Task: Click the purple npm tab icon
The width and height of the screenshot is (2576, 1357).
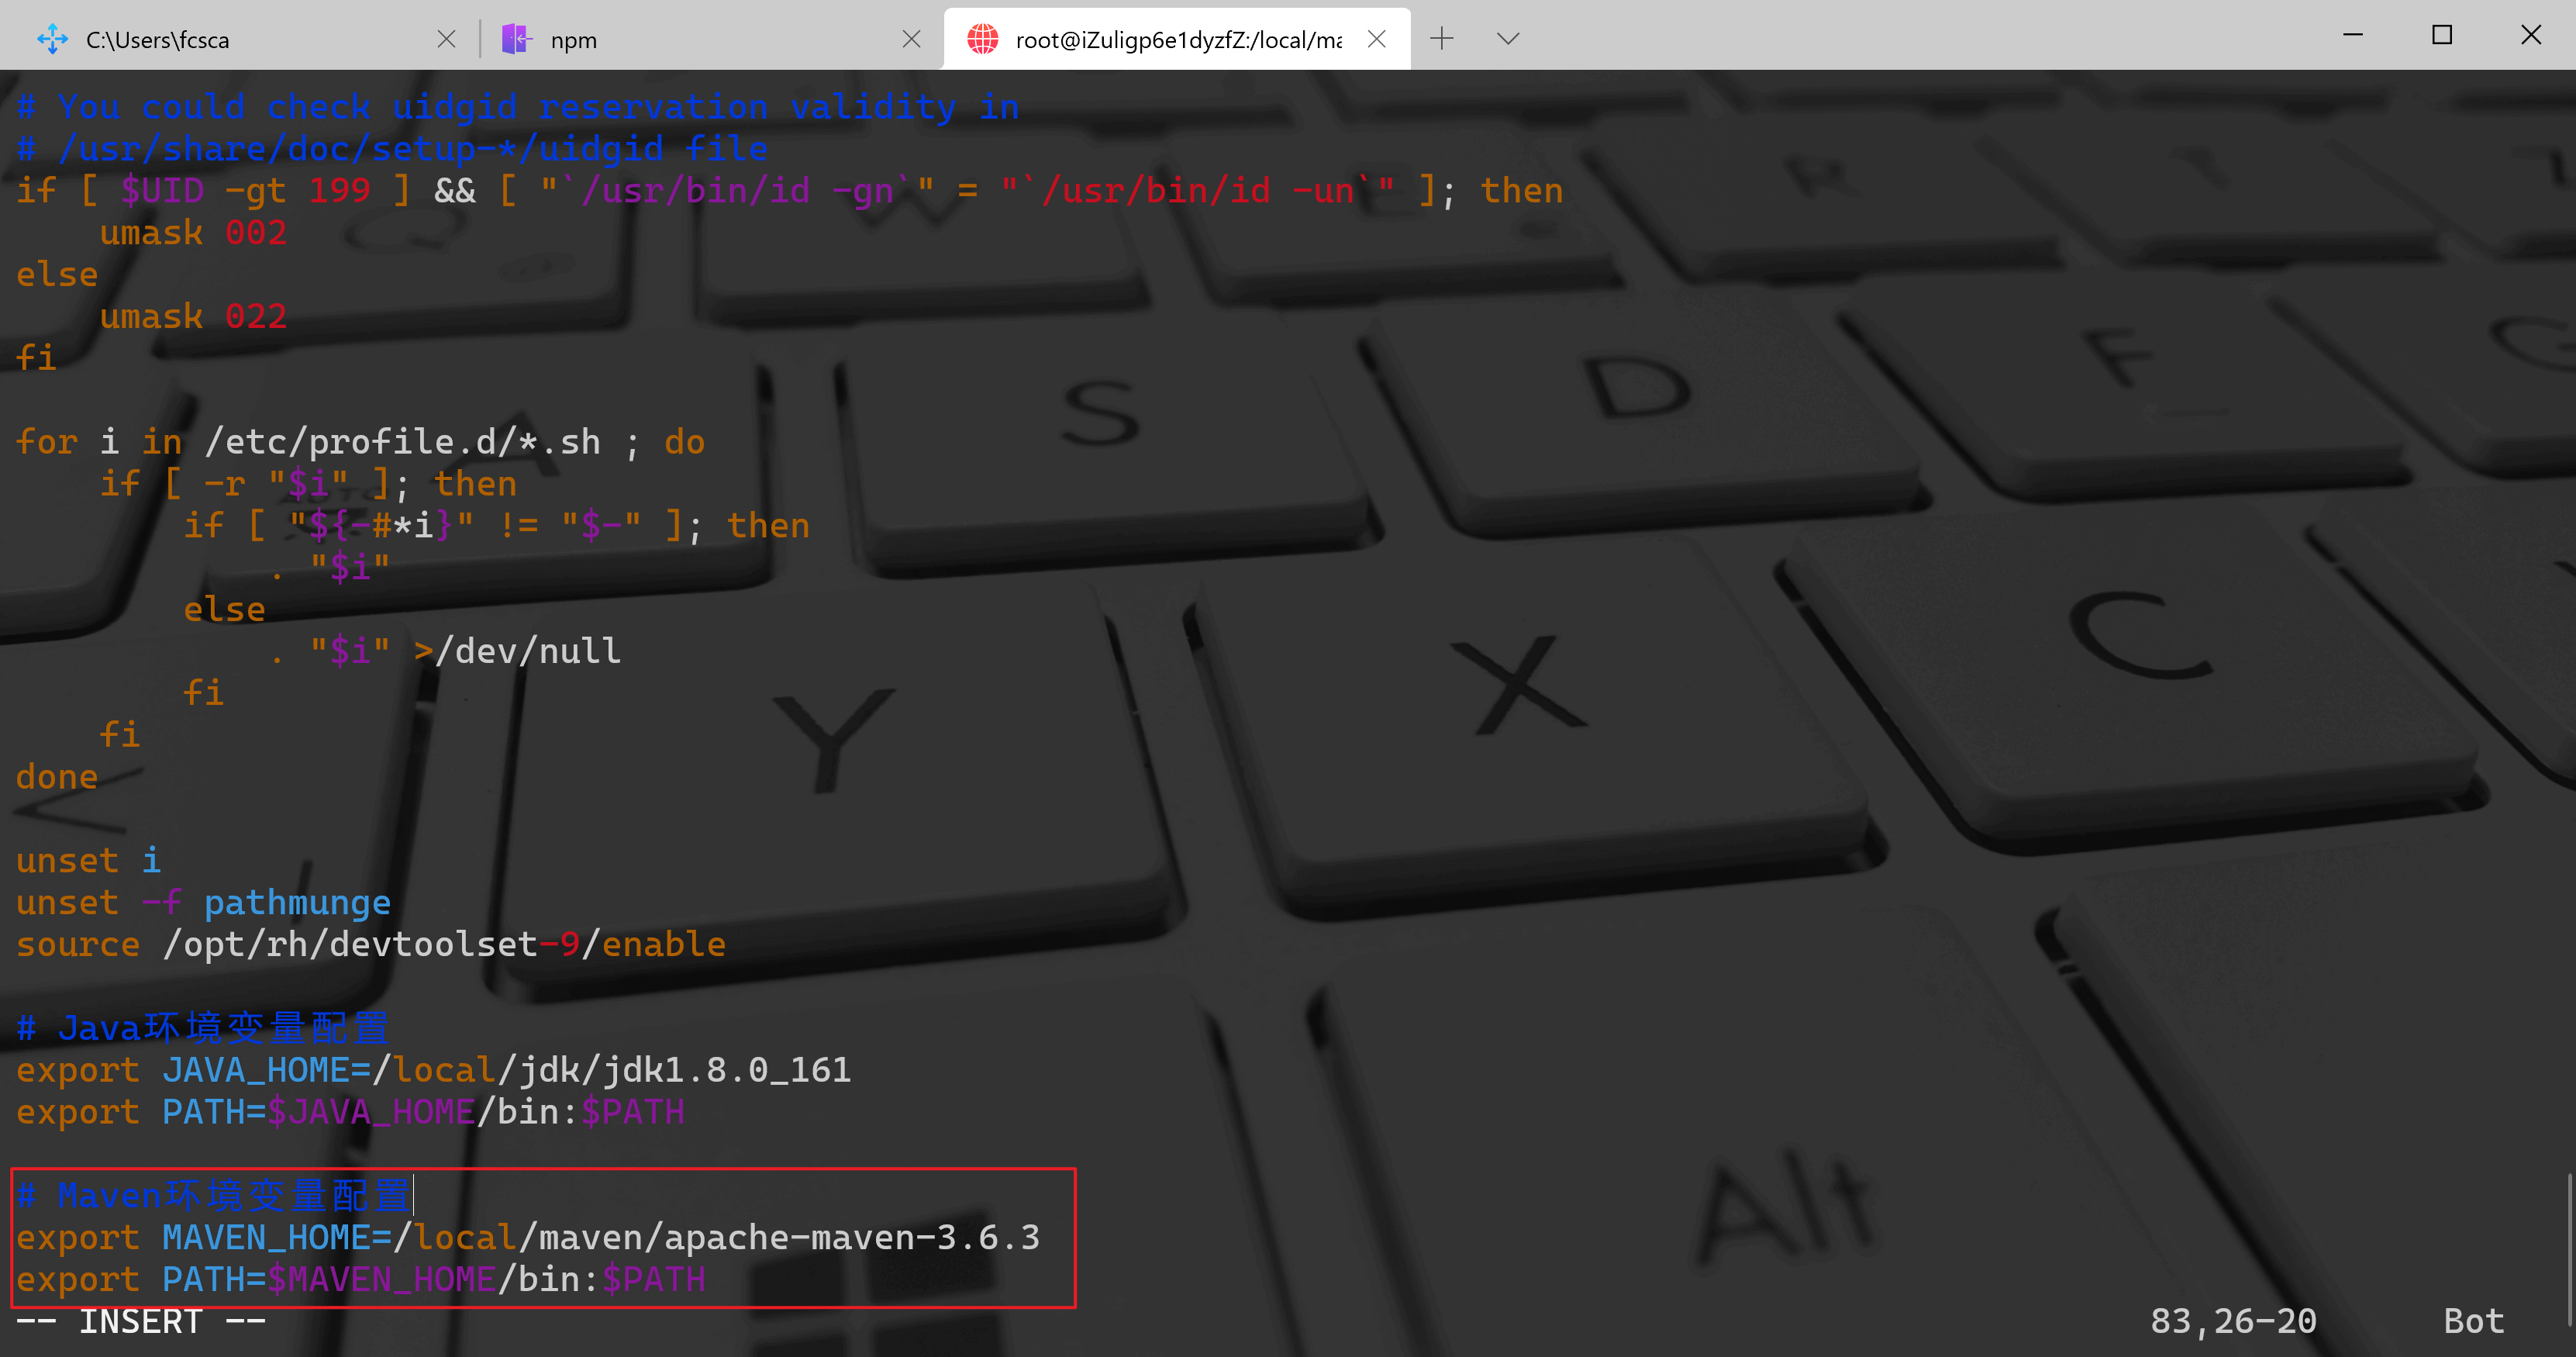Action: [516, 39]
